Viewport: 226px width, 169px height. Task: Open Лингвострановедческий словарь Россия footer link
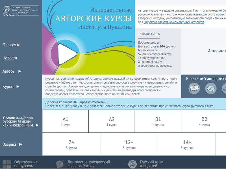point(89,164)
